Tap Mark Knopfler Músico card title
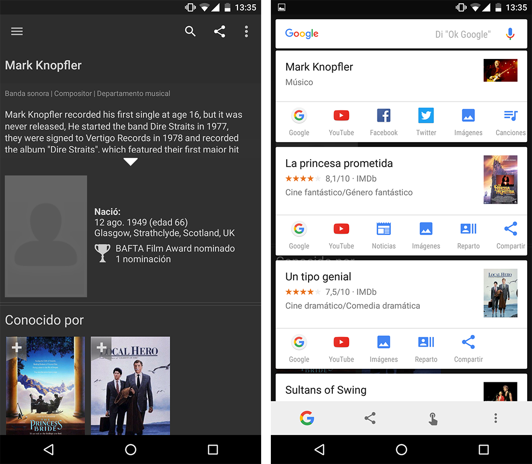The image size is (532, 464). pyautogui.click(x=319, y=67)
